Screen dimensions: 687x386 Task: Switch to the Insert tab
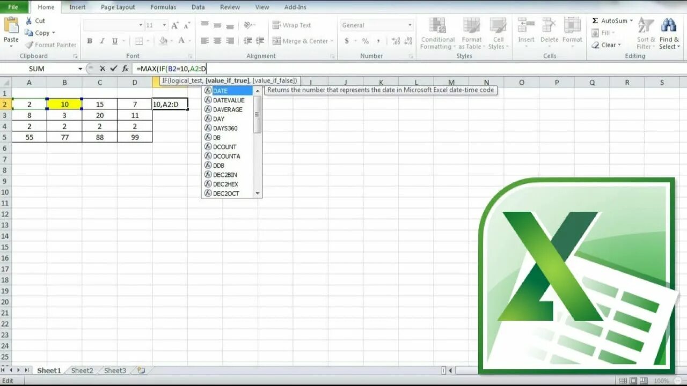click(77, 7)
